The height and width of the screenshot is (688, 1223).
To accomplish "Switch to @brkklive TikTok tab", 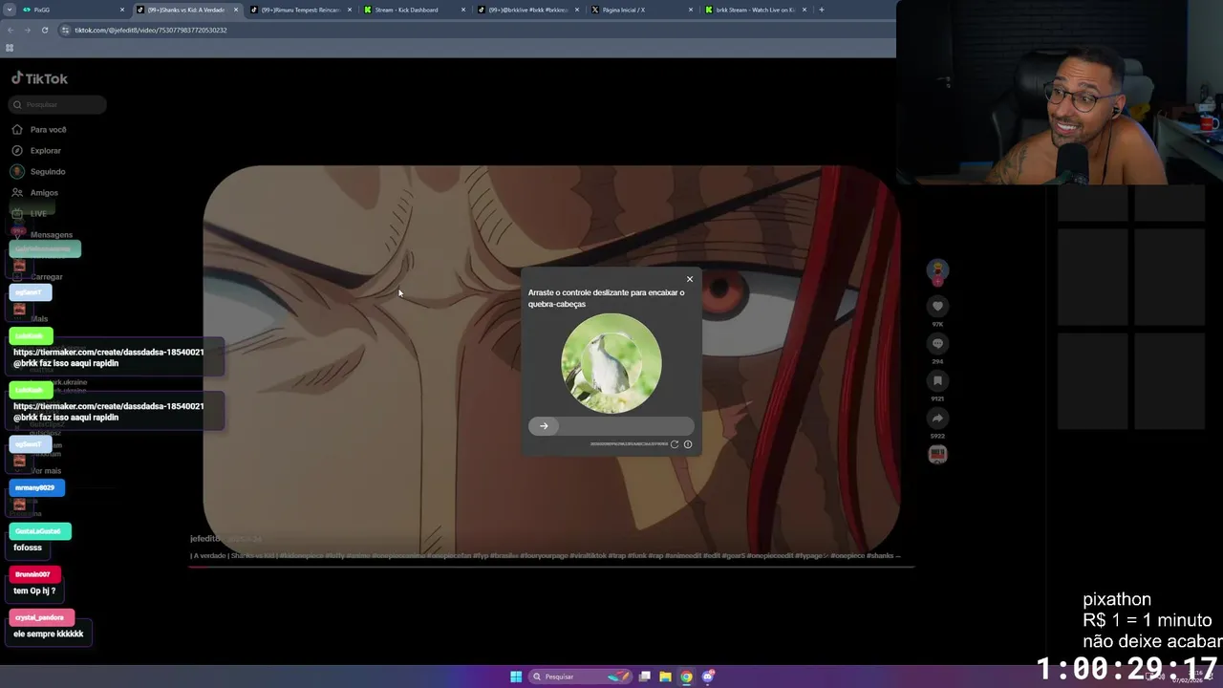I will click(x=528, y=10).
